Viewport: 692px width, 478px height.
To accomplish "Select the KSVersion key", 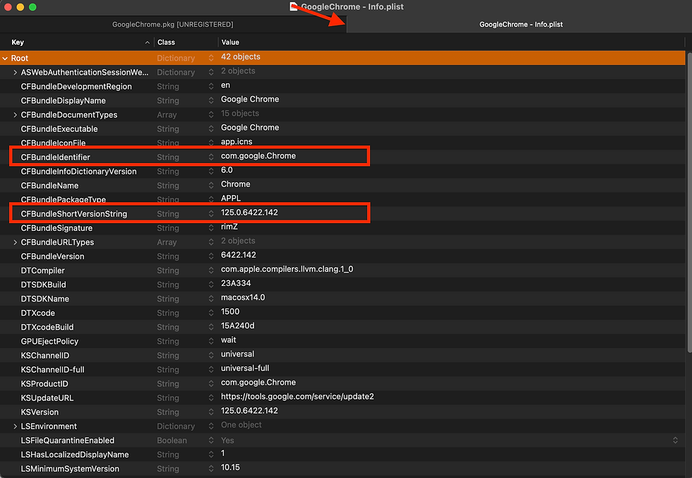I will (x=40, y=412).
